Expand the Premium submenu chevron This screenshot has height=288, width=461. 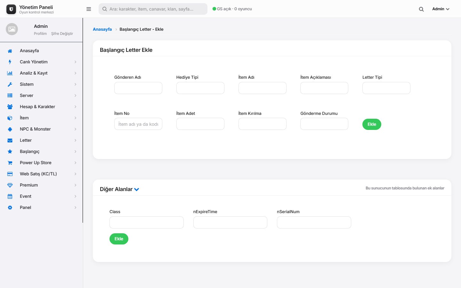click(76, 185)
